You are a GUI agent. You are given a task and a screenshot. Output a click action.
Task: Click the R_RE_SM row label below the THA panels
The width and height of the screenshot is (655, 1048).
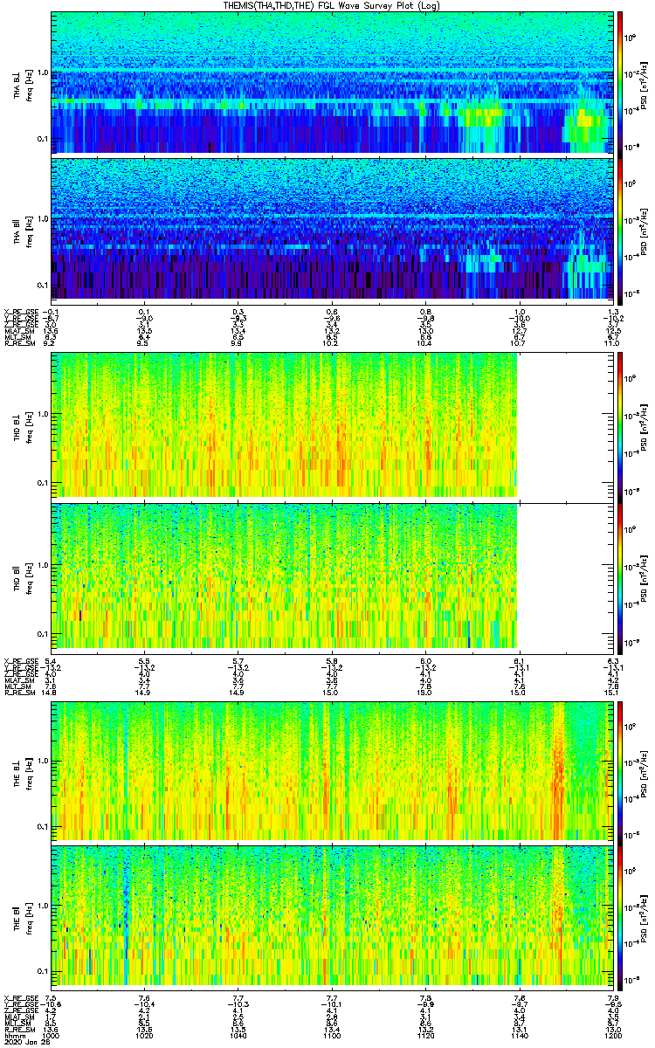tap(21, 345)
